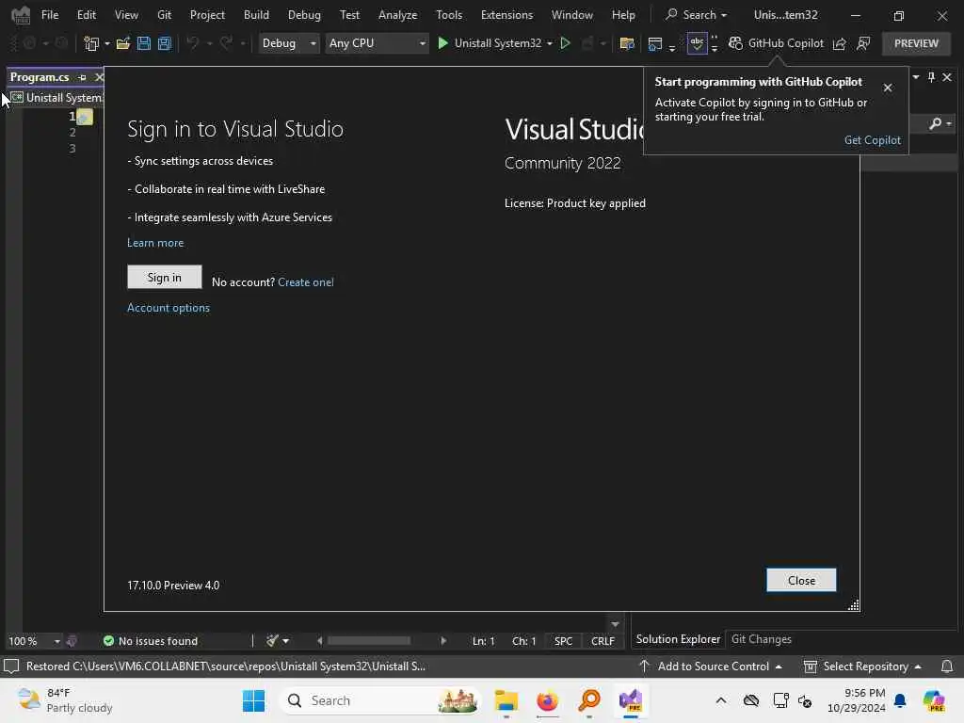Viewport: 964px width, 723px height.
Task: Open the Windows Start menu
Action: point(253,700)
